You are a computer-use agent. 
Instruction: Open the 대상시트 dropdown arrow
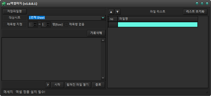click(x=103, y=18)
